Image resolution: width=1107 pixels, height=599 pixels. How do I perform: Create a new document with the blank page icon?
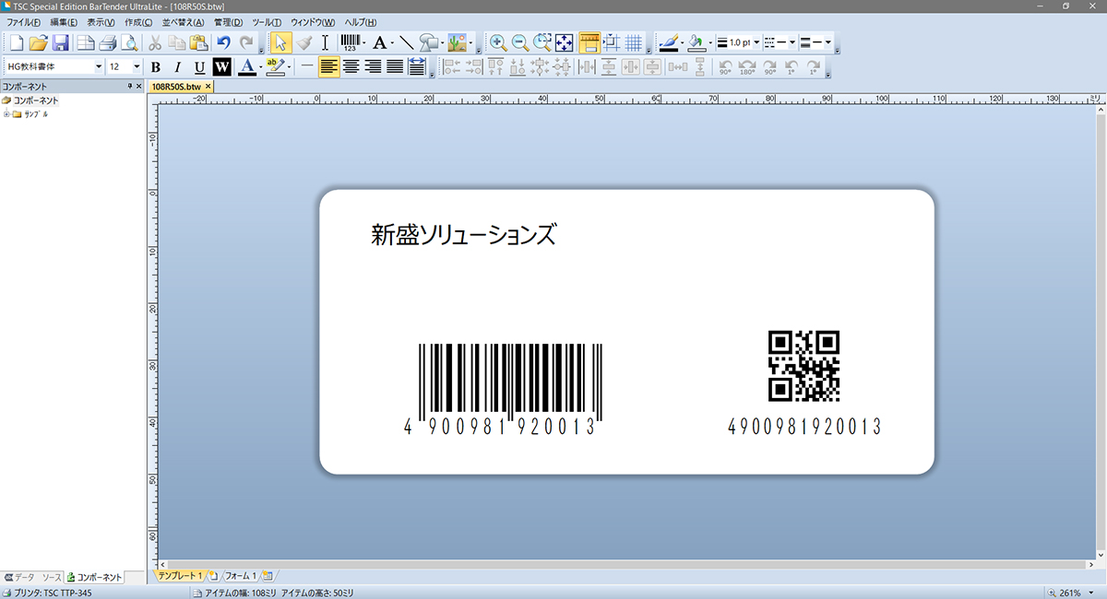16,42
